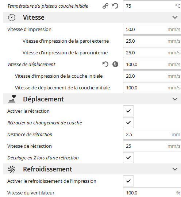This screenshot has width=181, height=197.
Task: Collapse the Vitesse section with its chevron
Action: click(x=175, y=18)
